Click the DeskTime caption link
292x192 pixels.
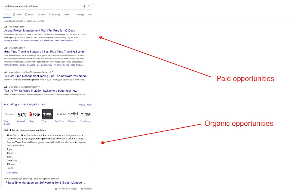pyautogui.click(x=59, y=121)
